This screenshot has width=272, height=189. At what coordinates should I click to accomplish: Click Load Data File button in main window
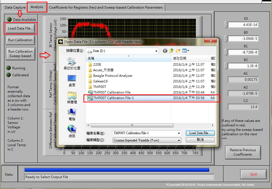pos(20,28)
